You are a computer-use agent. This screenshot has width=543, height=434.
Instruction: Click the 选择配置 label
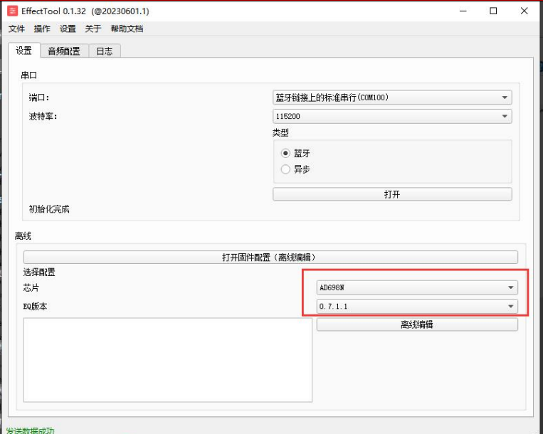[x=39, y=272]
